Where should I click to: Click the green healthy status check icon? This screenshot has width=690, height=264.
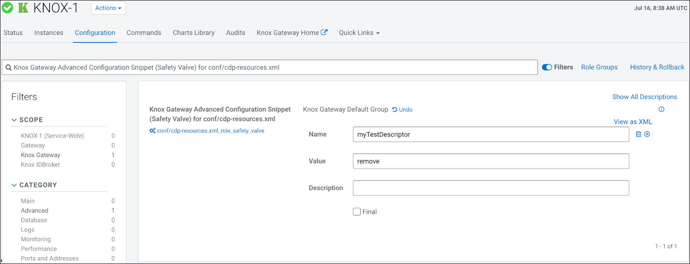(8, 8)
